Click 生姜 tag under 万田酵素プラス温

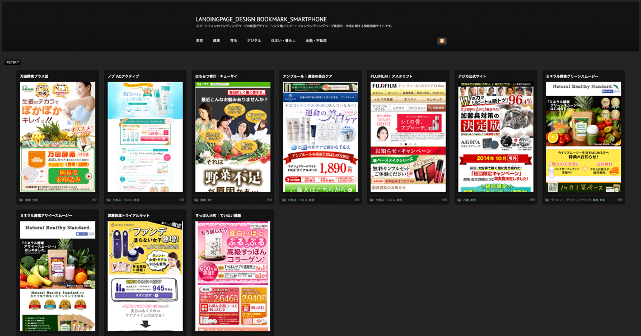tap(35, 200)
